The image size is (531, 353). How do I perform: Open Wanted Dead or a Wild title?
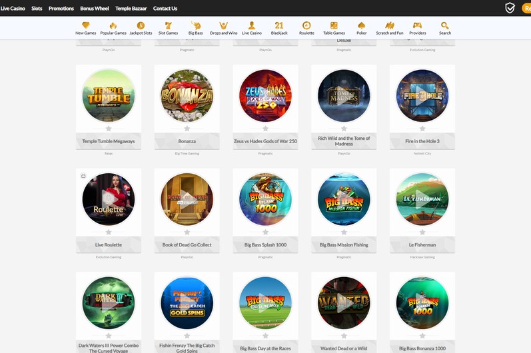point(344,348)
